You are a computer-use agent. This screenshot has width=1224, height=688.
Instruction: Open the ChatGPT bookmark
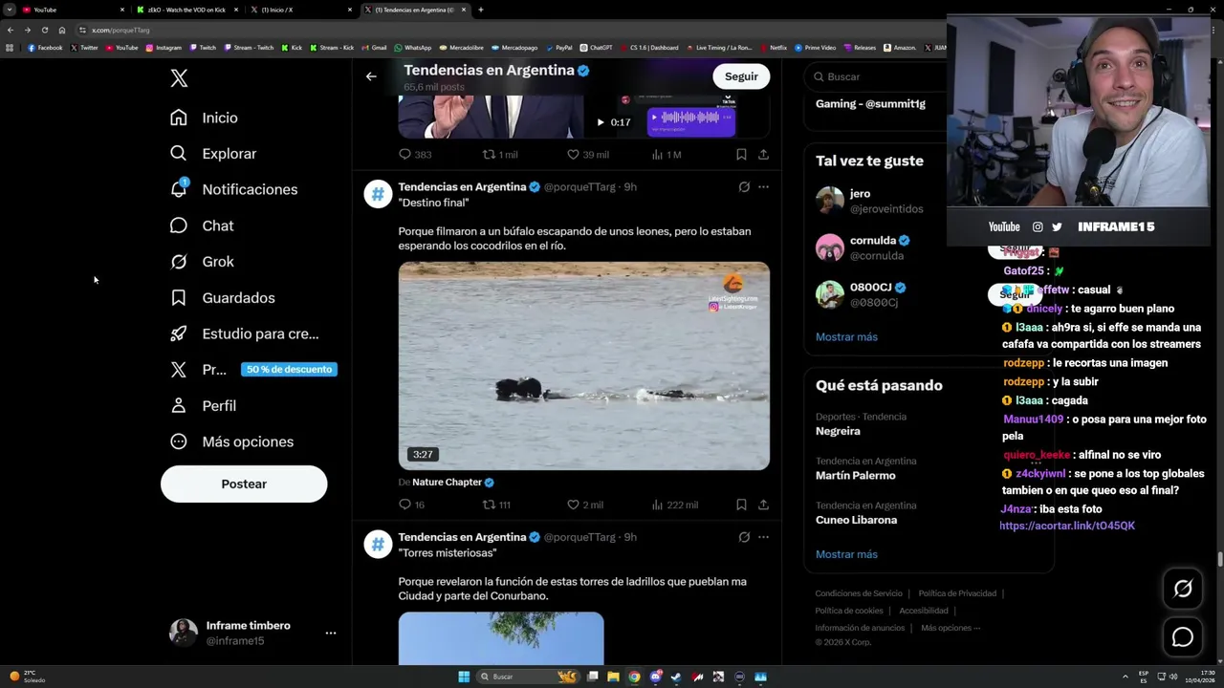[x=596, y=48]
